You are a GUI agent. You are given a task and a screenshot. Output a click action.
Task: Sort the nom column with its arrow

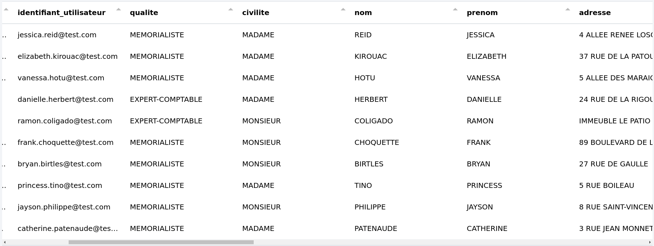click(455, 9)
